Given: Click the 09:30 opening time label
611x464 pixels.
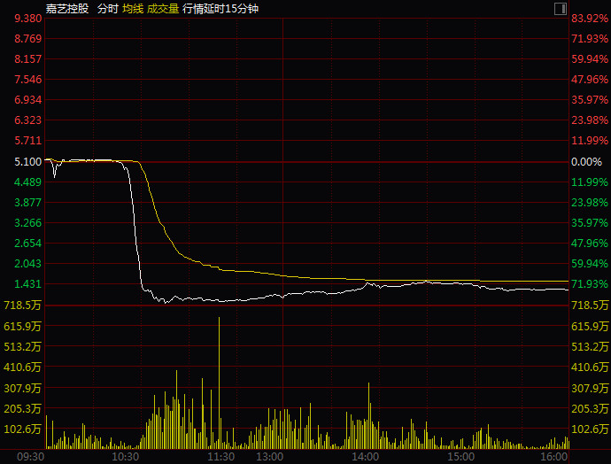Looking at the screenshot, I should (x=30, y=457).
